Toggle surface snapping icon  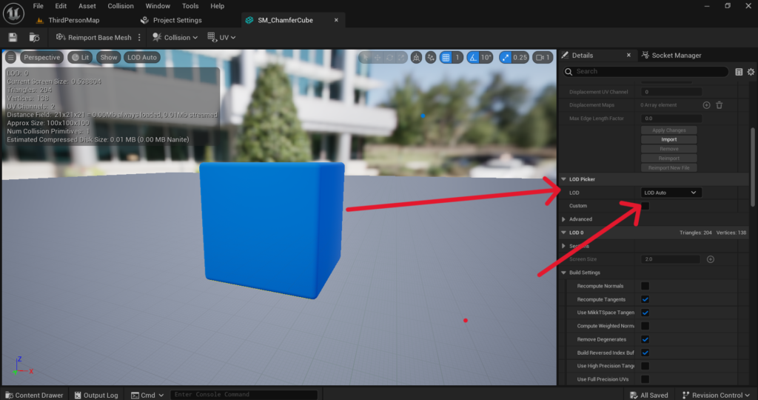430,58
